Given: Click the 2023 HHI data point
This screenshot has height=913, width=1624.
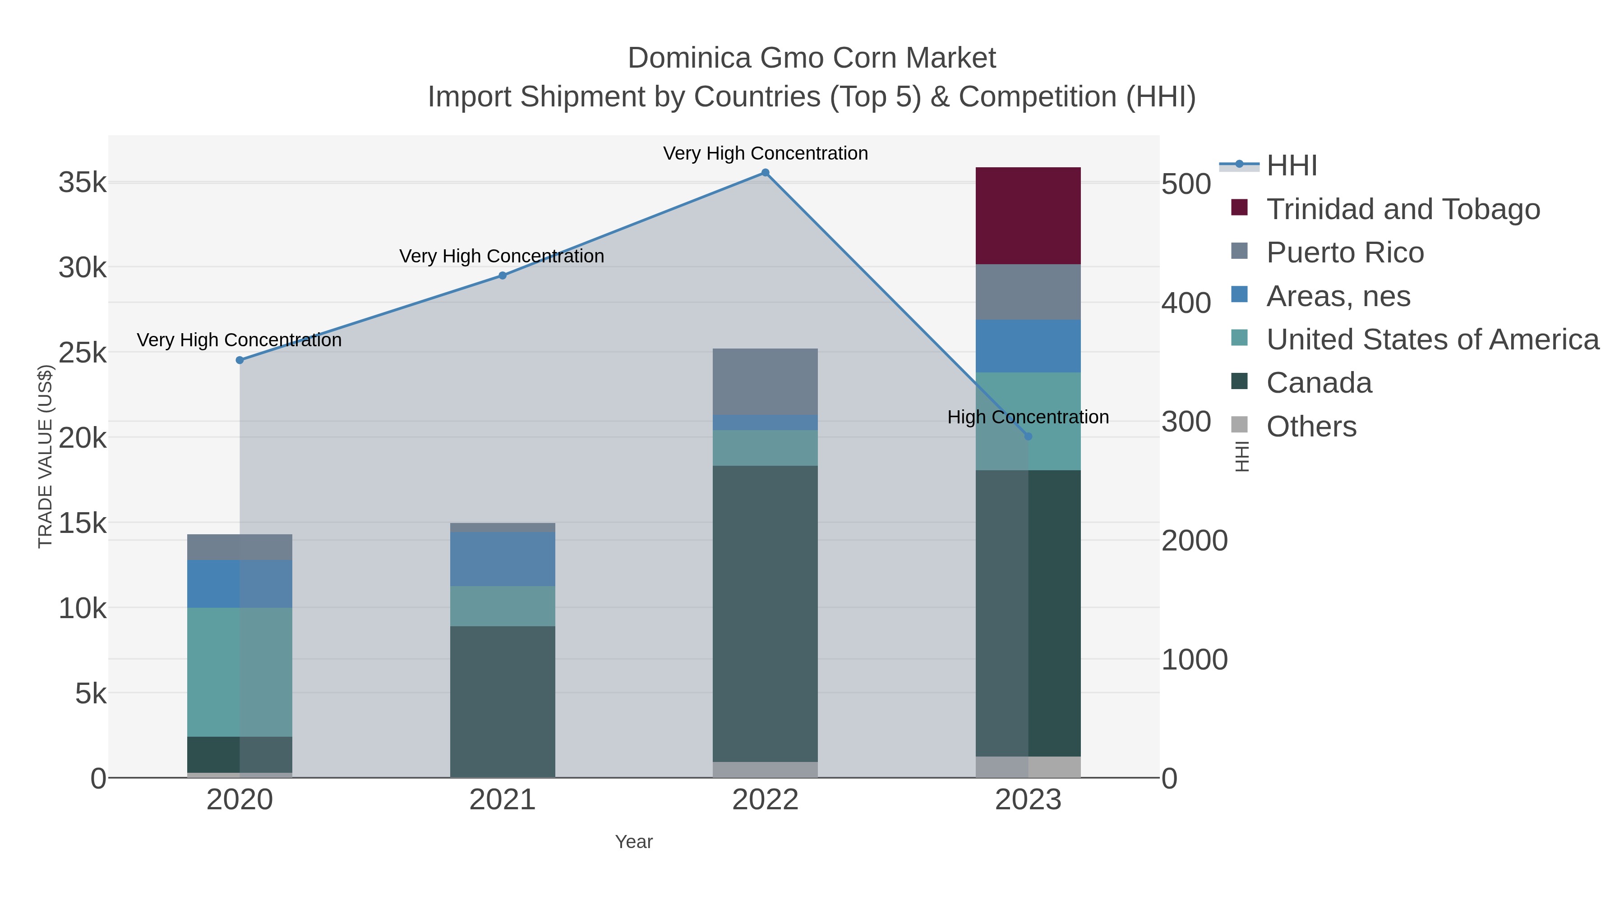Looking at the screenshot, I should (1028, 436).
